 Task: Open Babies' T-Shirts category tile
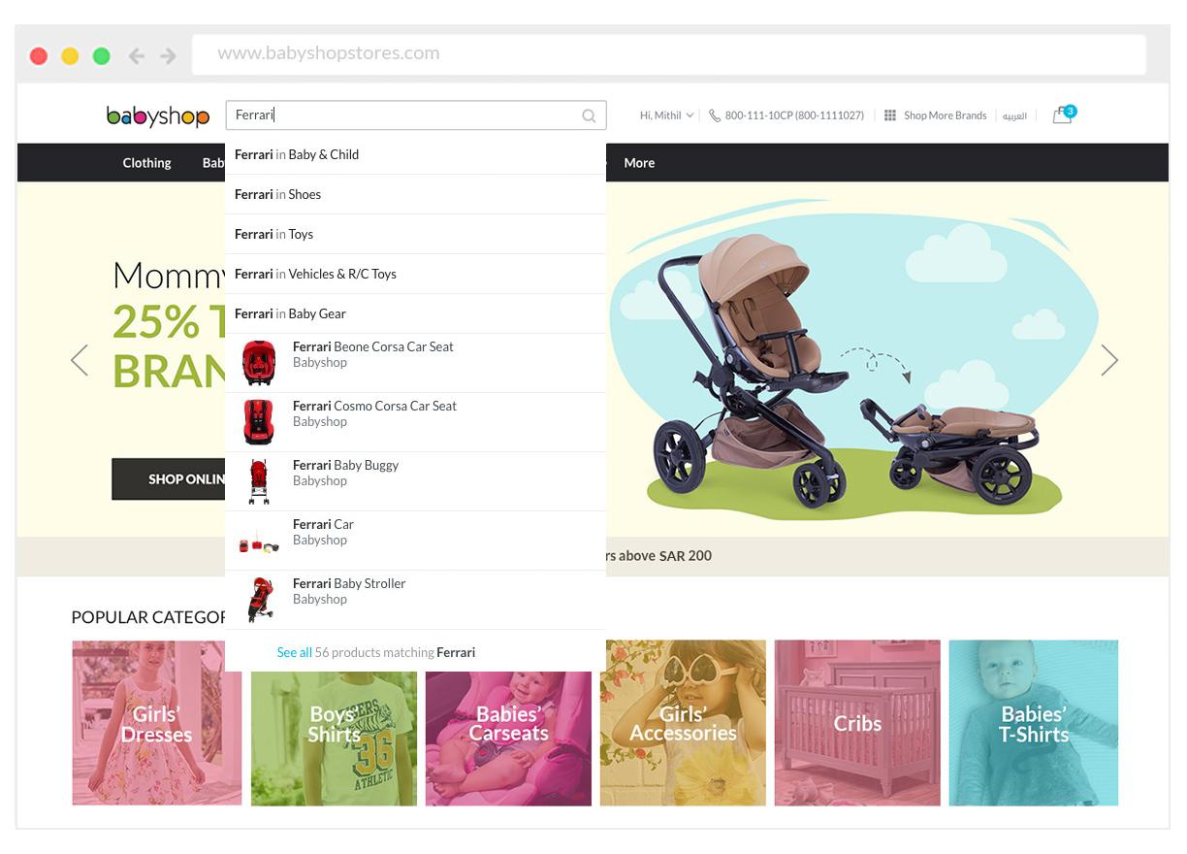point(1034,723)
